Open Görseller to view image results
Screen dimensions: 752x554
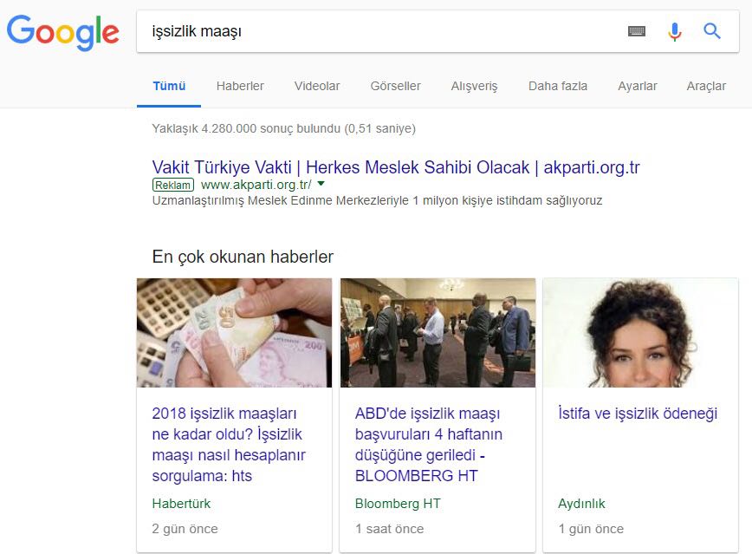pyautogui.click(x=395, y=86)
